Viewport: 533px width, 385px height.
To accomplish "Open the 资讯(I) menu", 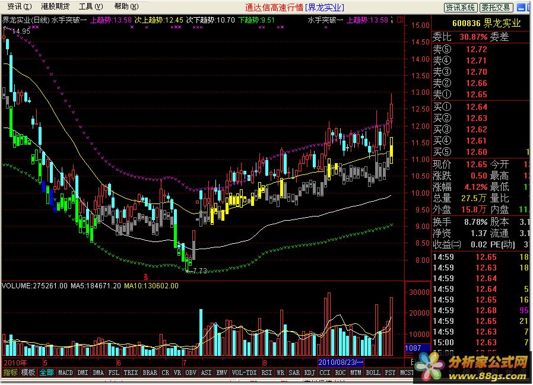I will (19, 7).
